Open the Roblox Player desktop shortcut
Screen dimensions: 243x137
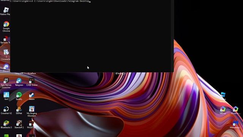(6, 11)
